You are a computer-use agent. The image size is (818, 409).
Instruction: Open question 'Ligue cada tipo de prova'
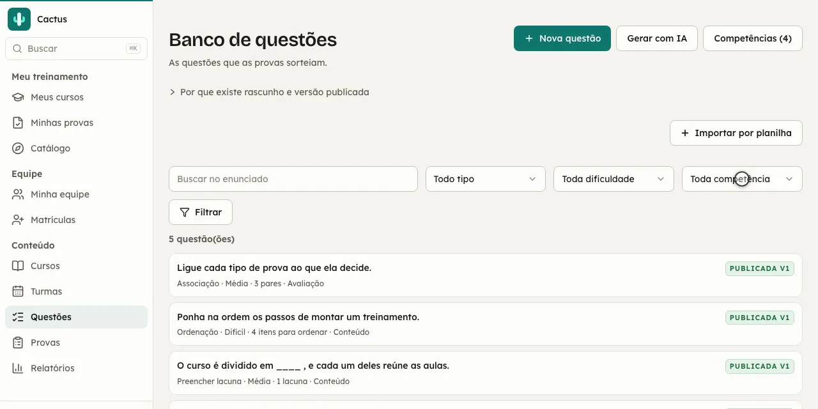[486, 275]
